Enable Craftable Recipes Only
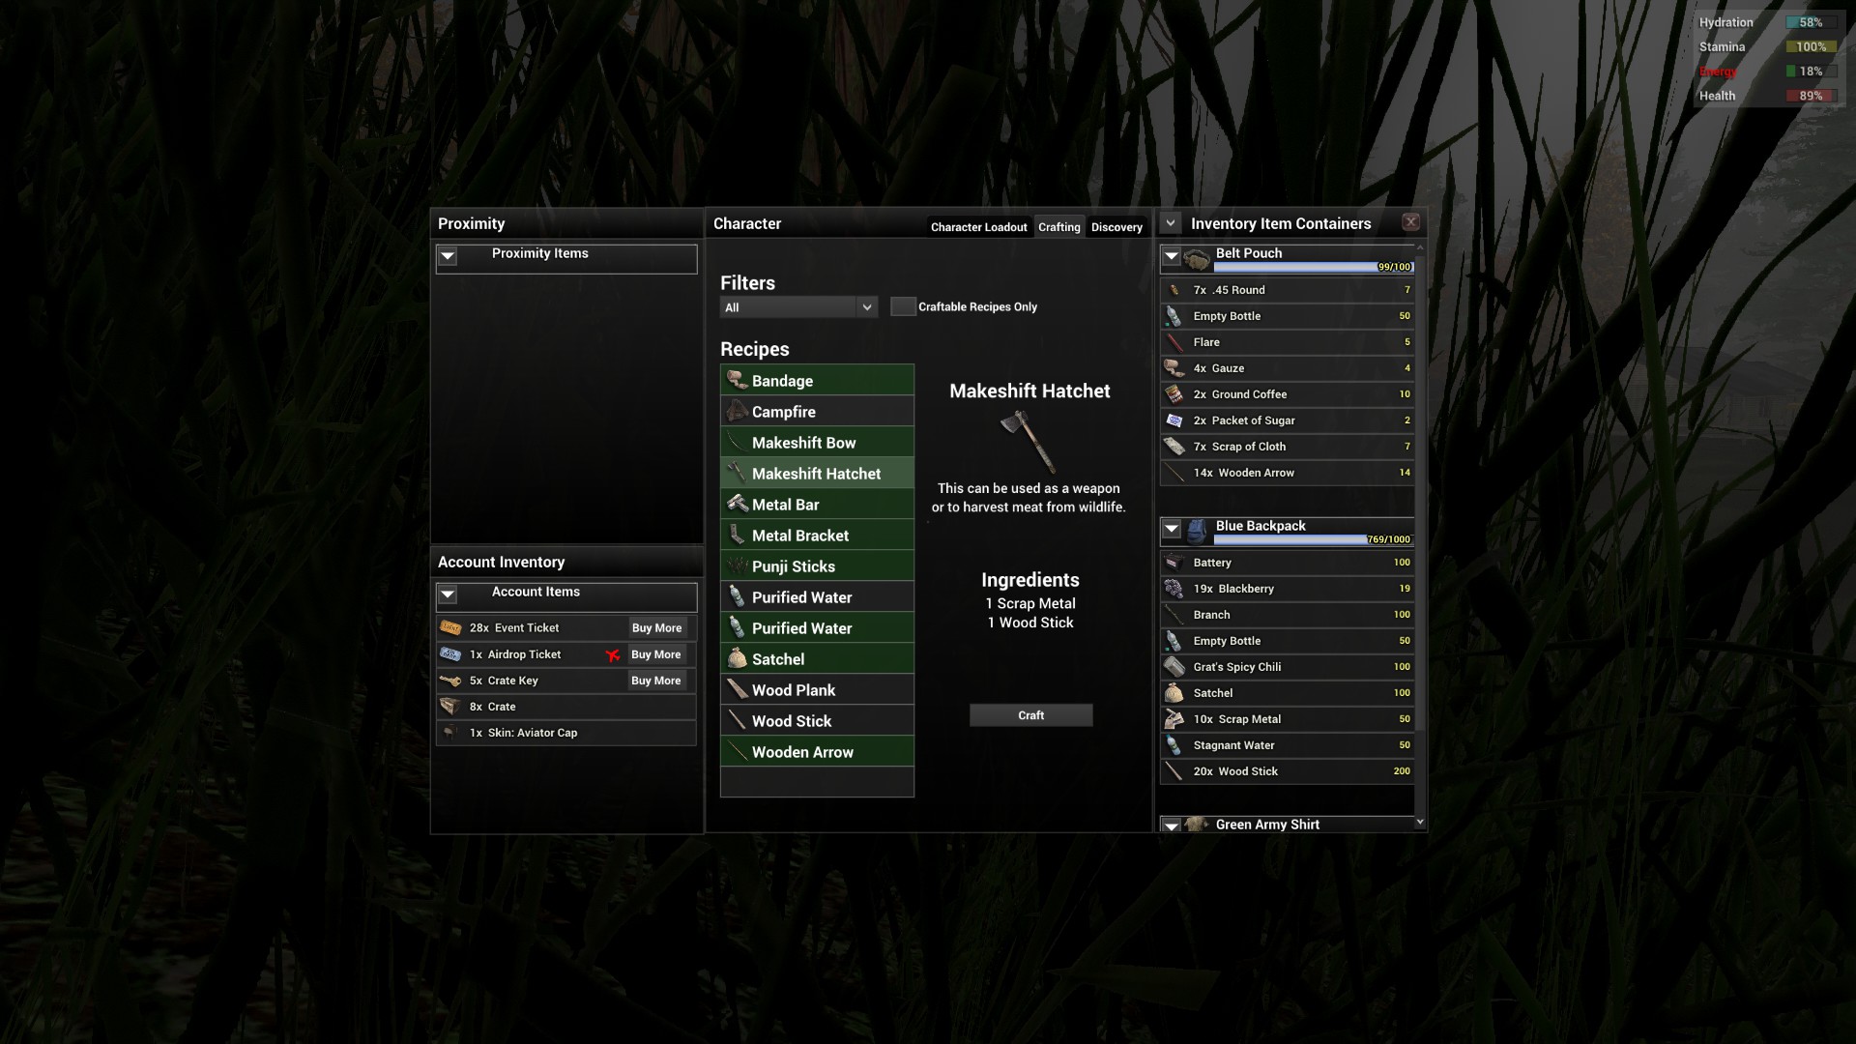 (x=903, y=305)
